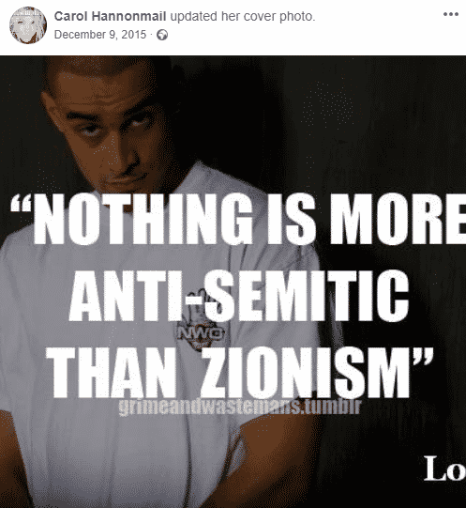Viewport: 466px width, 508px height.
Task: Open Carol Hannonmail's profile picture
Action: point(28,25)
